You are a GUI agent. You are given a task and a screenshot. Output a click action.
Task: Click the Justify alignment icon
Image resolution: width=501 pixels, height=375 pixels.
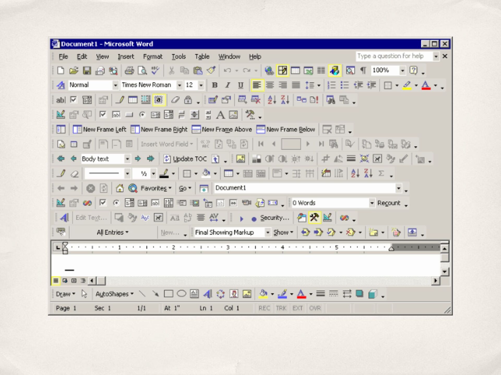tap(296, 85)
